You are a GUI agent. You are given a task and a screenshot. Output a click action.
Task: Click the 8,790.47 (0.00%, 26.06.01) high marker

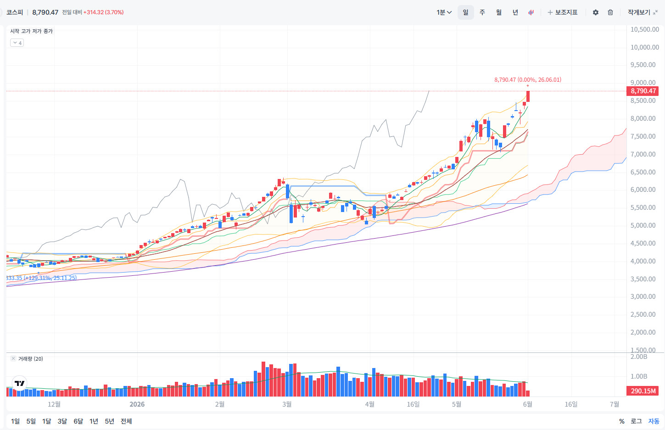tap(528, 80)
